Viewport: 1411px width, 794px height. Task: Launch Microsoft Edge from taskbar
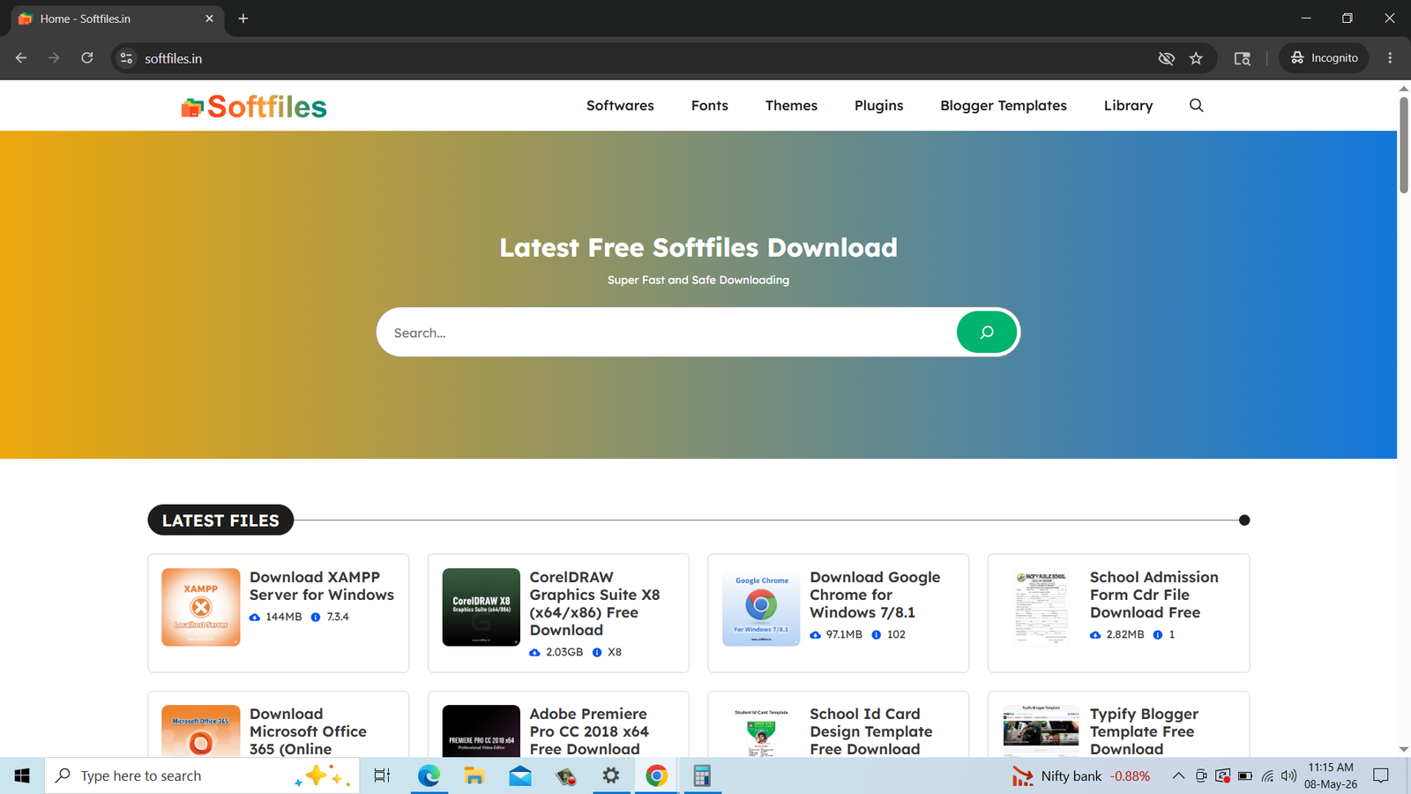[x=429, y=775]
